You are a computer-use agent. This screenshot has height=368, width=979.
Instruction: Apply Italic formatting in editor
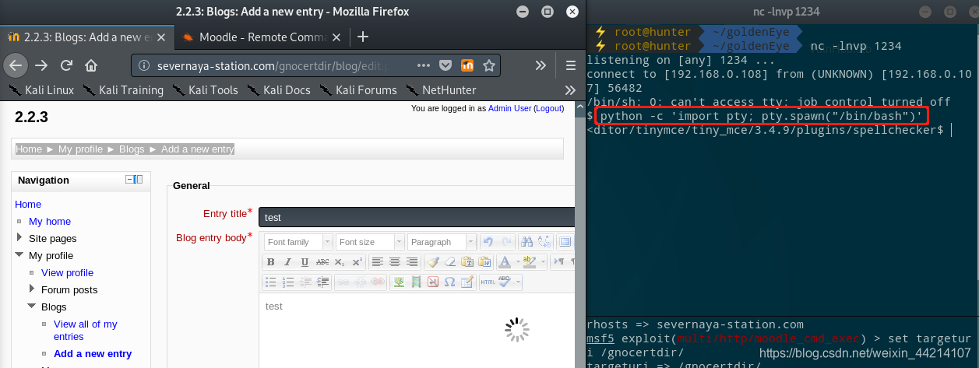(287, 262)
